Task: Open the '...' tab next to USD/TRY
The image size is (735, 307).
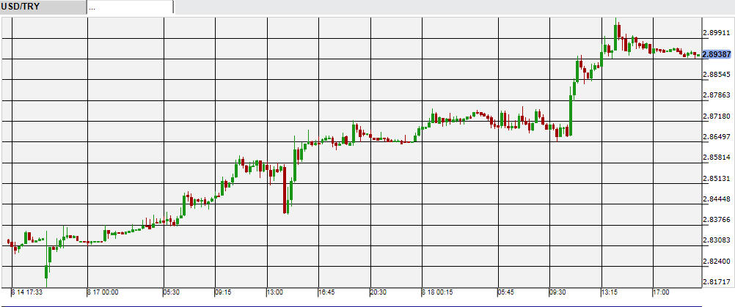Action: pyautogui.click(x=129, y=7)
